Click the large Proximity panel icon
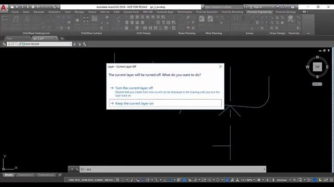Viewport: 334px width, 187px height. point(291,19)
